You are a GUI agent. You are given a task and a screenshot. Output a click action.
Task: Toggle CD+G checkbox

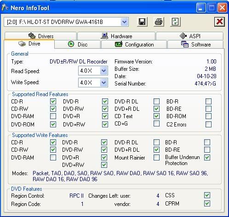point(156,123)
